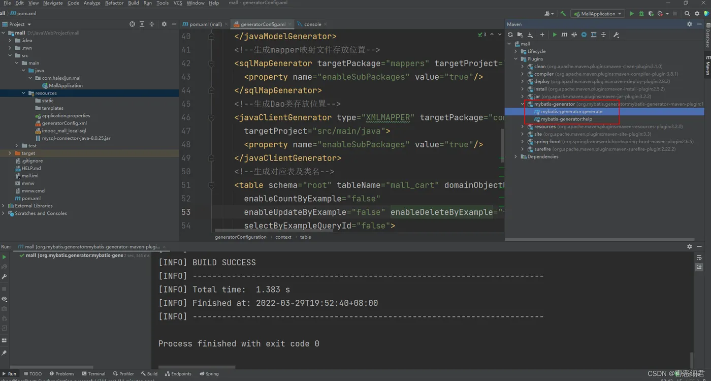Run Maven build in Maven toolbar
The height and width of the screenshot is (381, 711).
click(x=555, y=35)
